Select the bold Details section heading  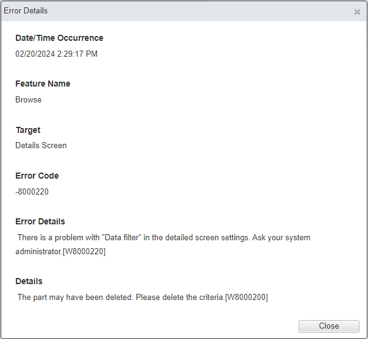(29, 281)
